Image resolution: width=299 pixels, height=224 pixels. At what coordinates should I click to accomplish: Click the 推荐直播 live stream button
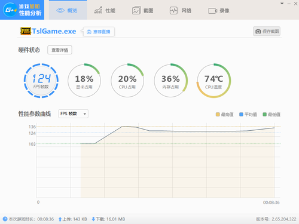click(x=99, y=32)
